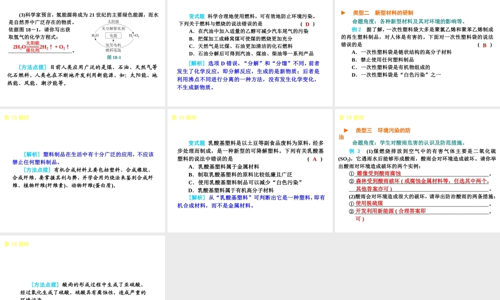500x300 pixels.
Task: Click the [方法点拨] label about 有机合成材料
Action: click(x=37, y=170)
